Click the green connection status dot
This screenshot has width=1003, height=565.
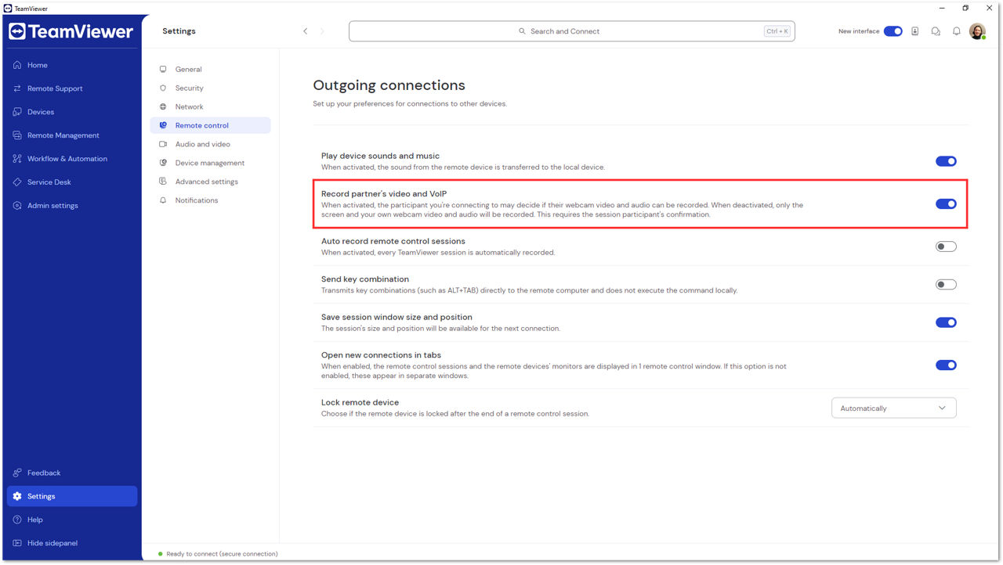tap(161, 554)
